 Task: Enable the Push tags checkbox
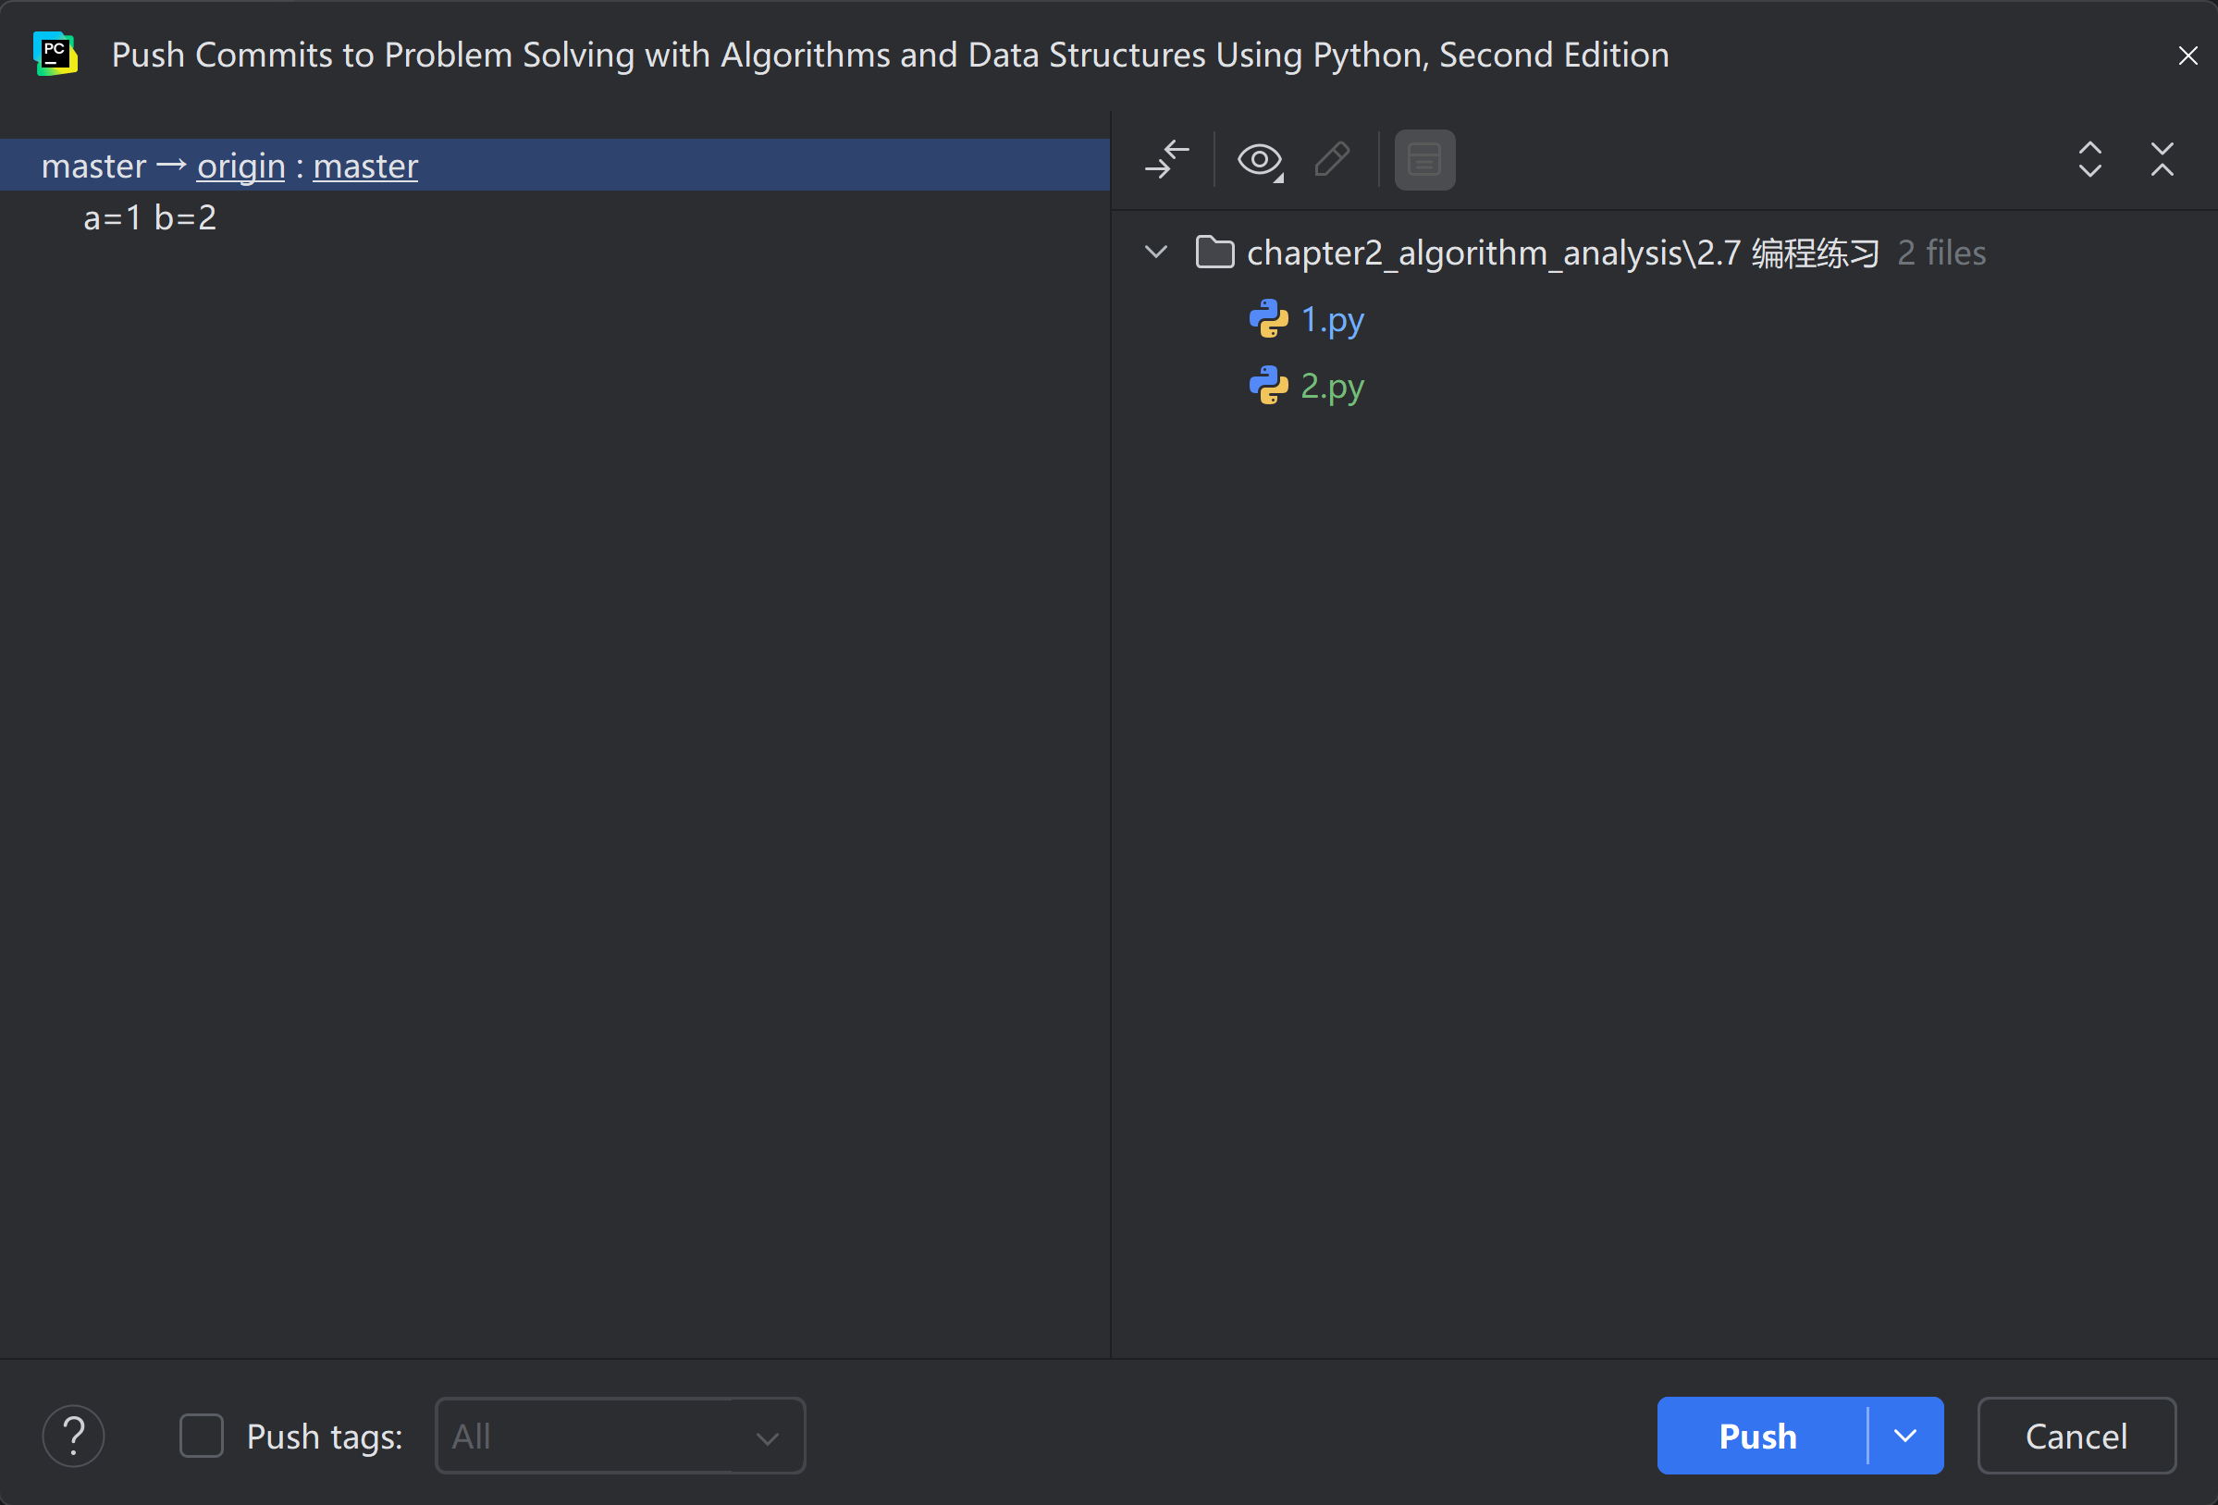(202, 1436)
